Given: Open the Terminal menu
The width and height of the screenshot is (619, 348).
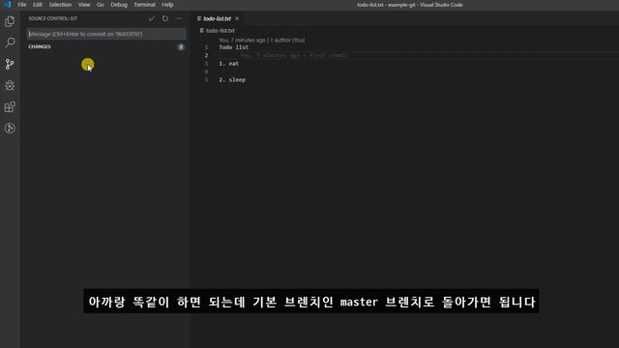Looking at the screenshot, I should click(144, 5).
